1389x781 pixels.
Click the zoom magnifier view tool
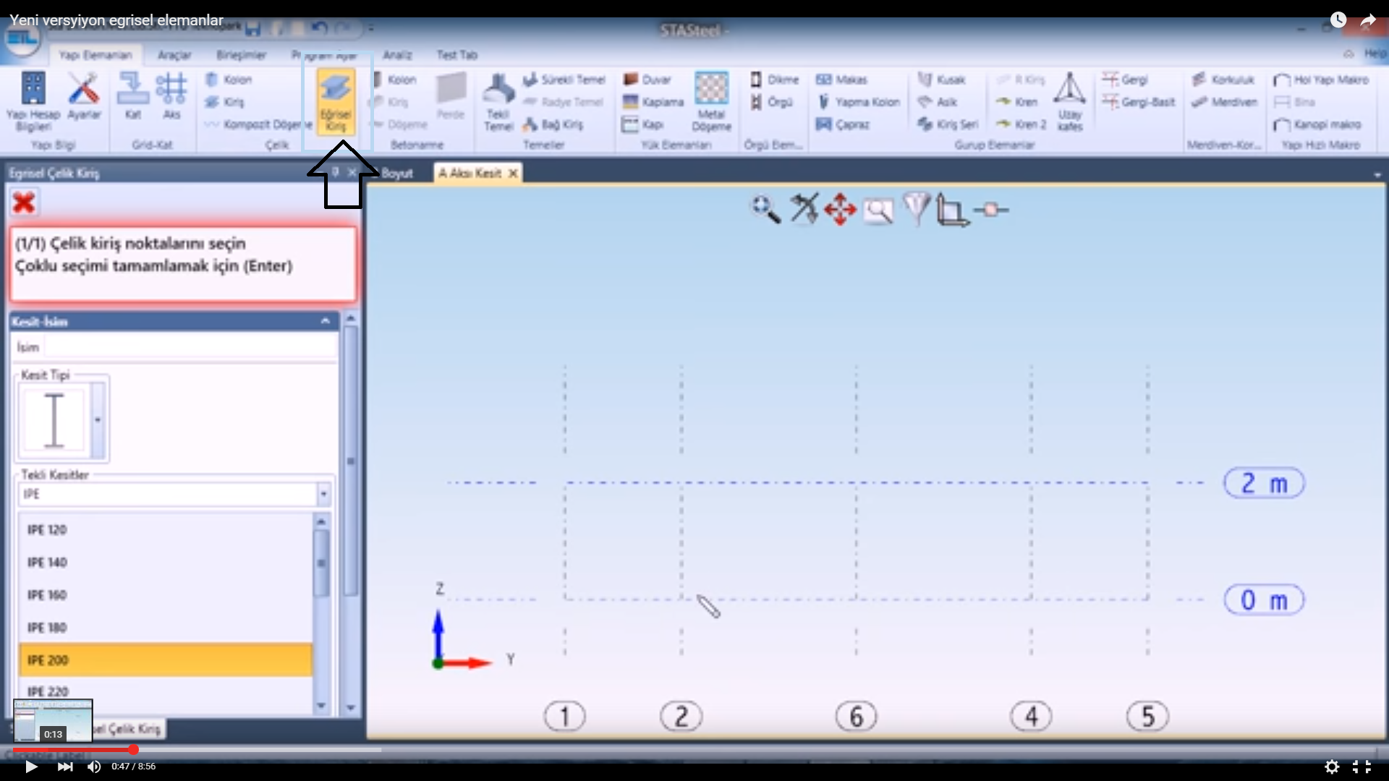click(x=765, y=210)
